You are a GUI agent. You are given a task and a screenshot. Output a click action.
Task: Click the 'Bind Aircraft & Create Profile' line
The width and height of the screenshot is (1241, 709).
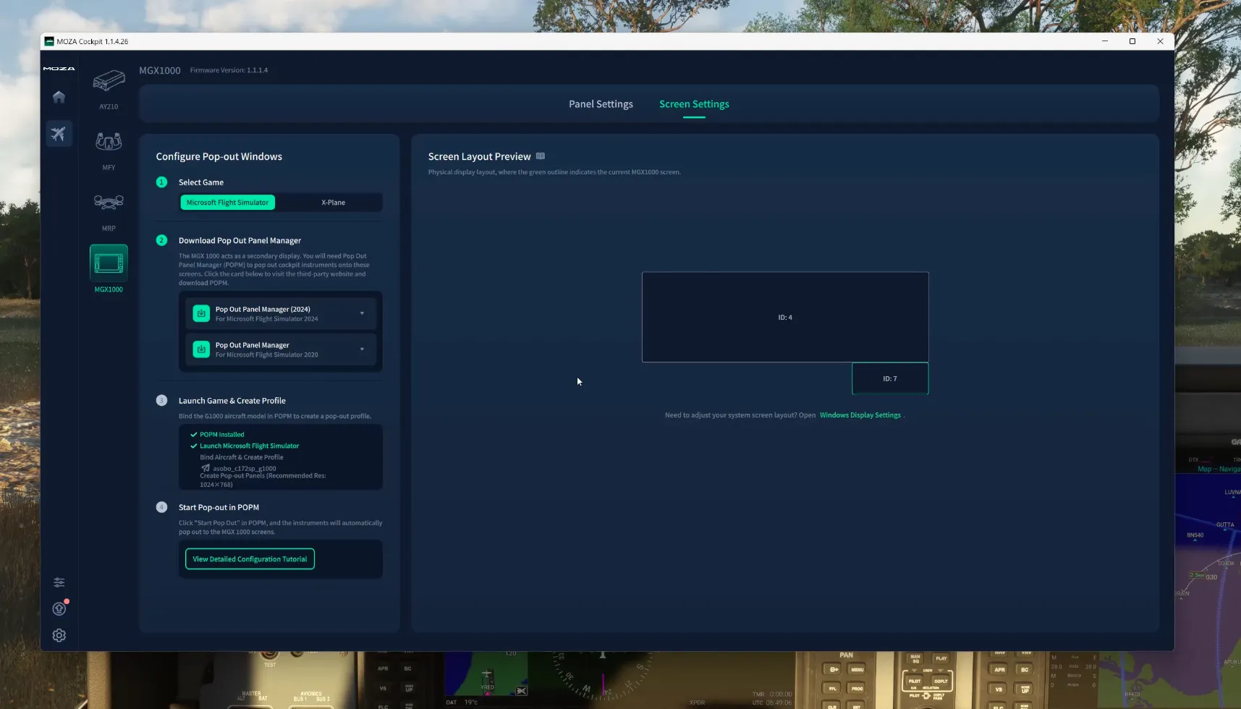pos(242,457)
